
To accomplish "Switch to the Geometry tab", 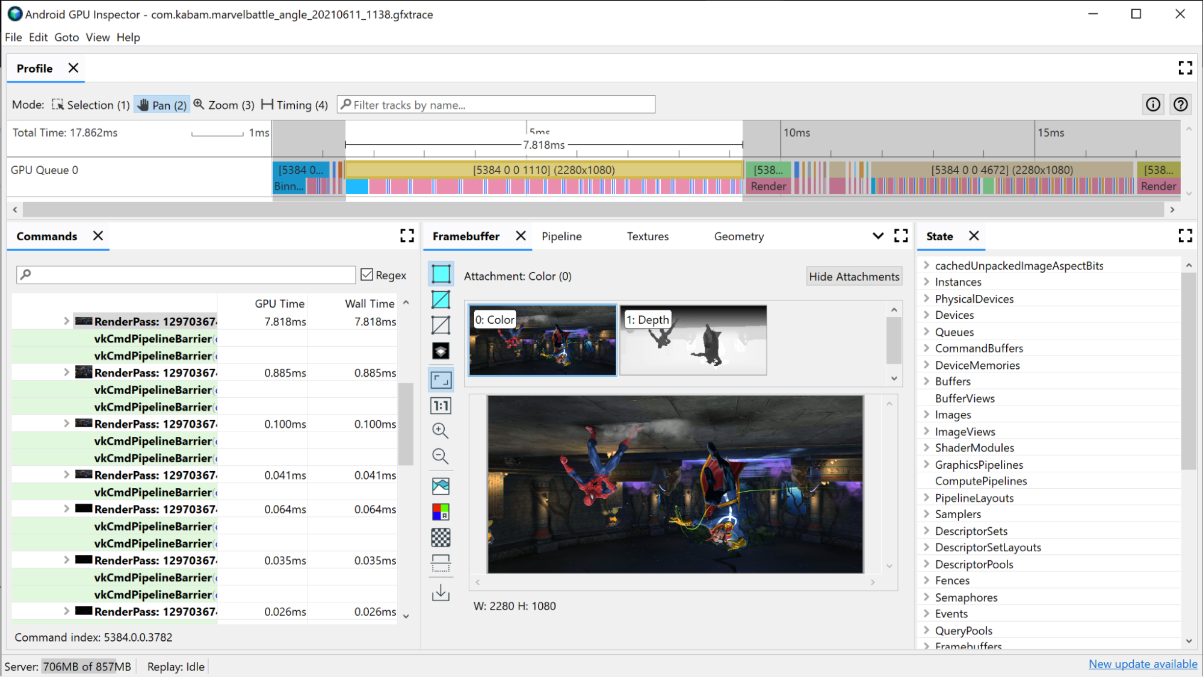I will [x=738, y=236].
